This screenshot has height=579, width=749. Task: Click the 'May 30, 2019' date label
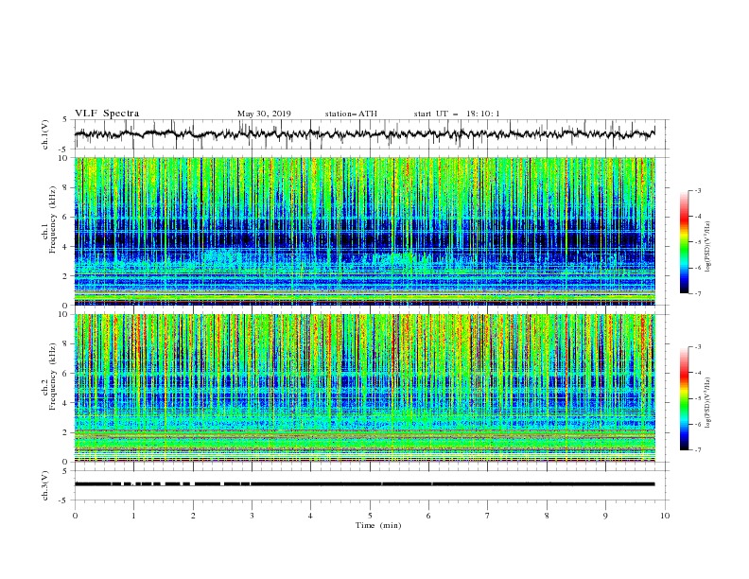tap(264, 114)
